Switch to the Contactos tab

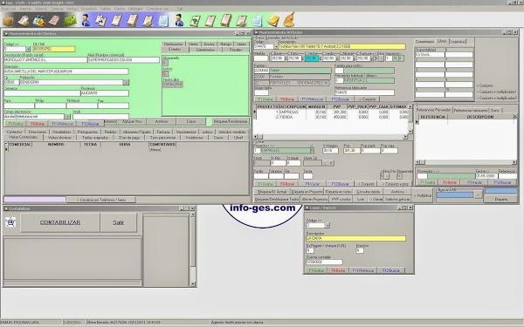point(14,132)
